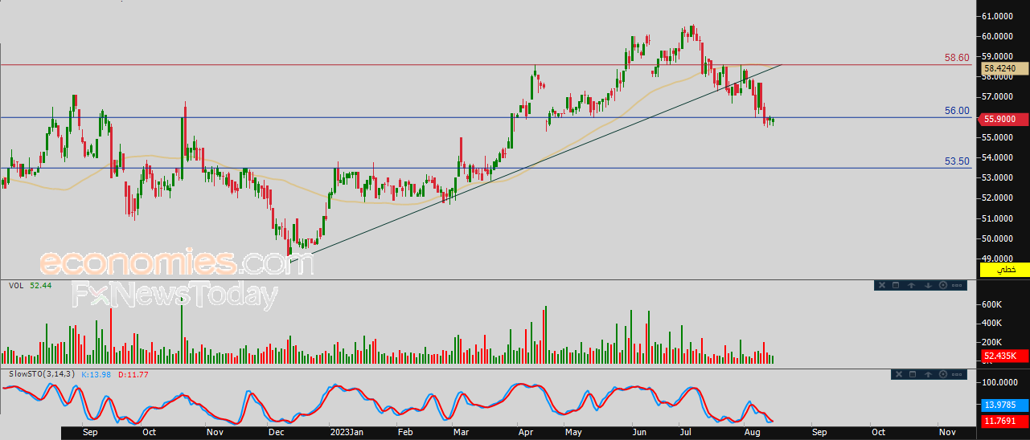Image resolution: width=1030 pixels, height=440 pixels.
Task: Click the red 52.435K volume tag
Action: (1003, 356)
